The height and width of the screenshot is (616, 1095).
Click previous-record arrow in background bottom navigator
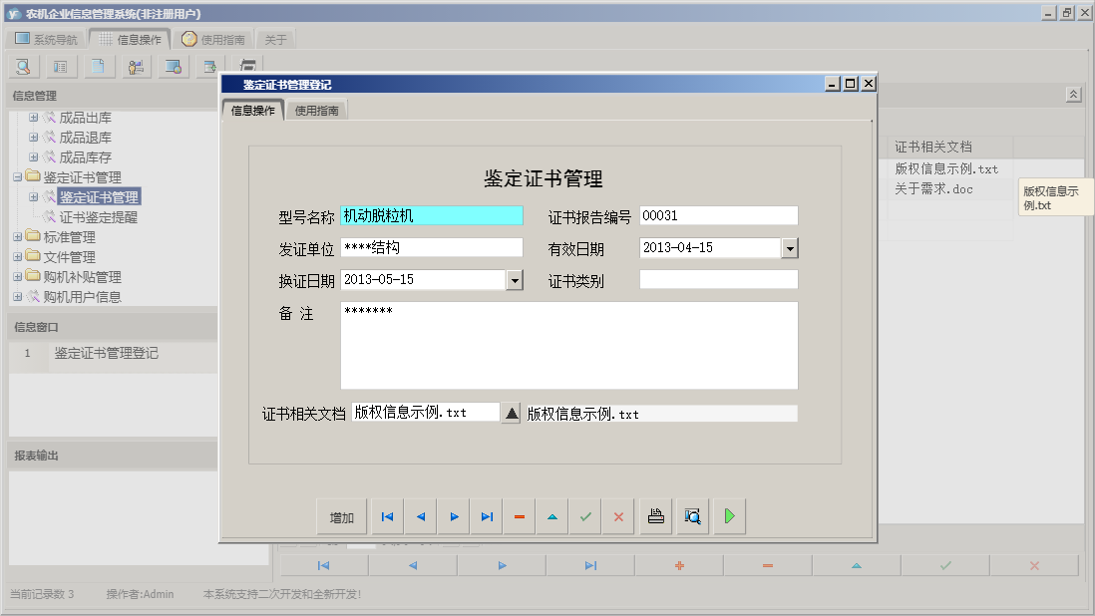tap(413, 566)
